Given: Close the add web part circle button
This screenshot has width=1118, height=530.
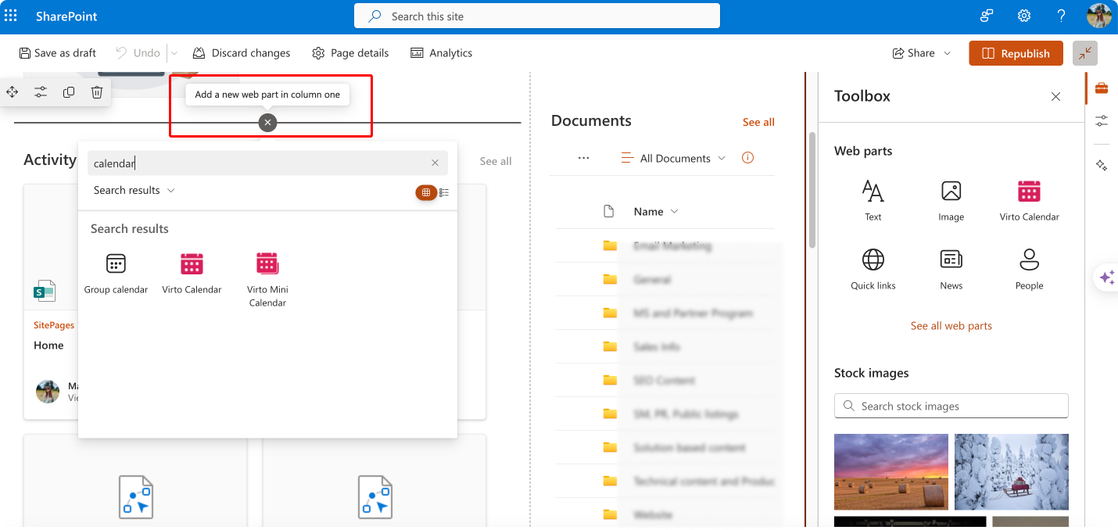Looking at the screenshot, I should 268,123.
